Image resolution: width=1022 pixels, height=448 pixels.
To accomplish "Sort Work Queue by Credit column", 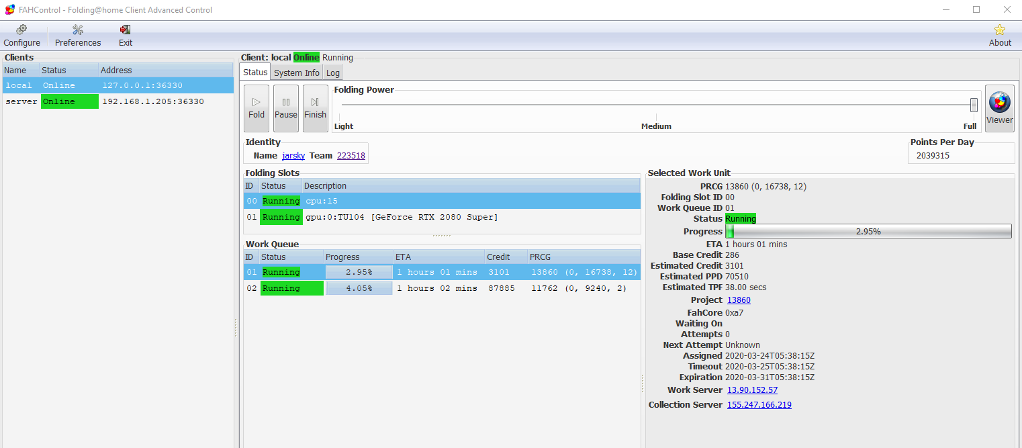I will [x=506, y=257].
